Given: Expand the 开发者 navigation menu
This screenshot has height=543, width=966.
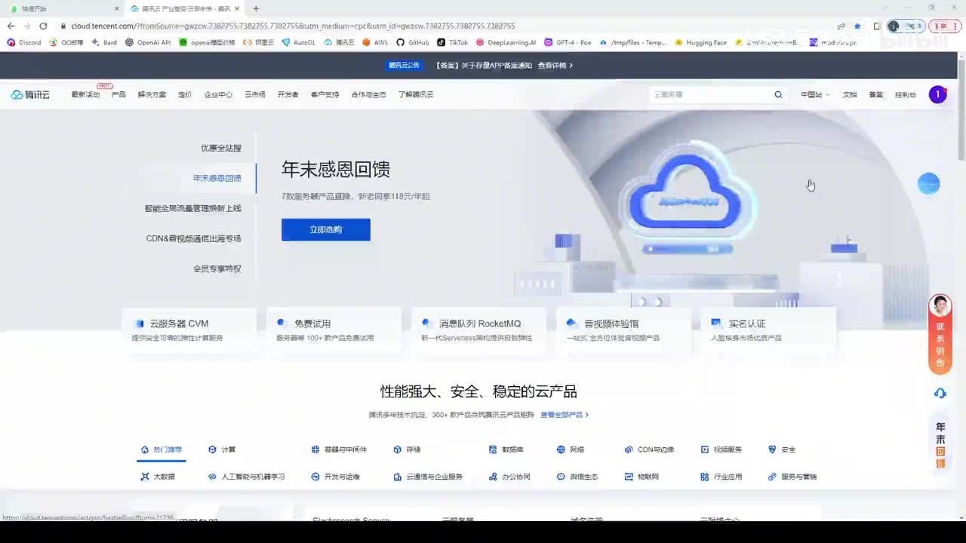Looking at the screenshot, I should coord(288,94).
